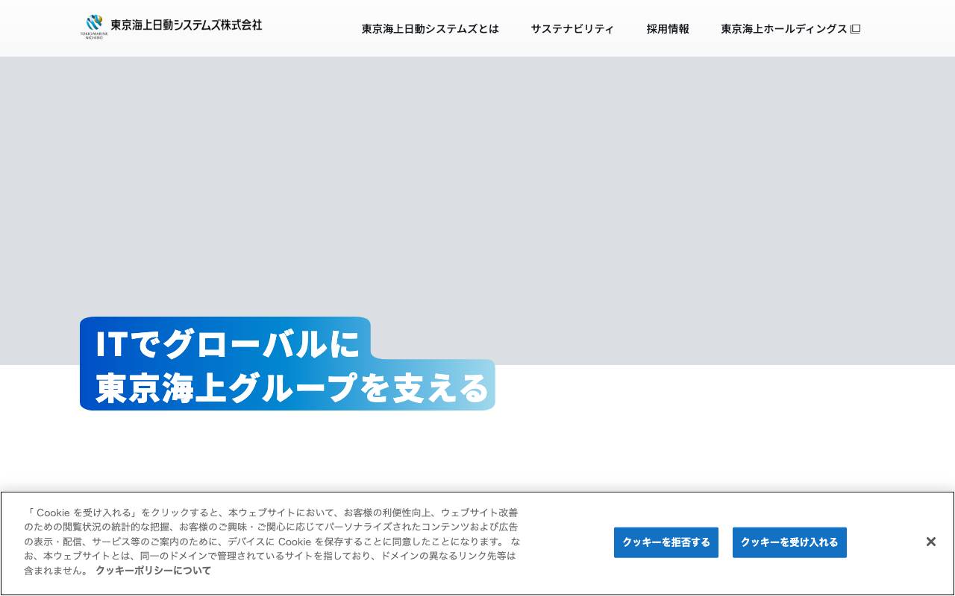The image size is (955, 596).
Task: Open 東京海上日動システムズとは menu
Action: point(430,29)
